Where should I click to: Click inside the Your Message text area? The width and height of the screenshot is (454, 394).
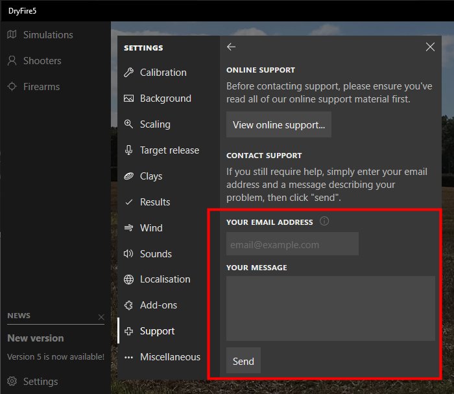pos(330,308)
